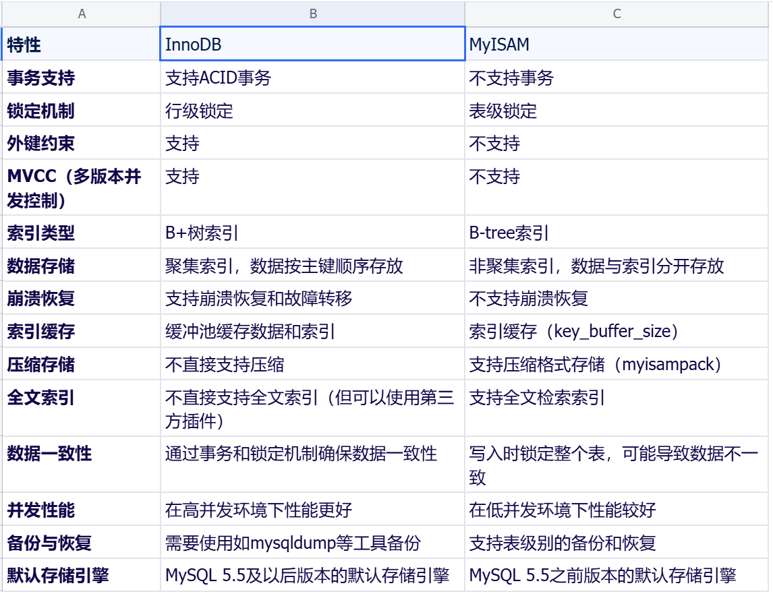
Task: Select cell "在低并发环境下性能较好"
Action: click(617, 509)
